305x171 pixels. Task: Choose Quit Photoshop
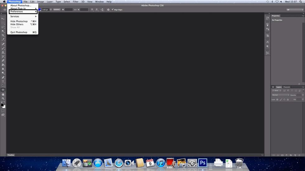(x=23, y=32)
